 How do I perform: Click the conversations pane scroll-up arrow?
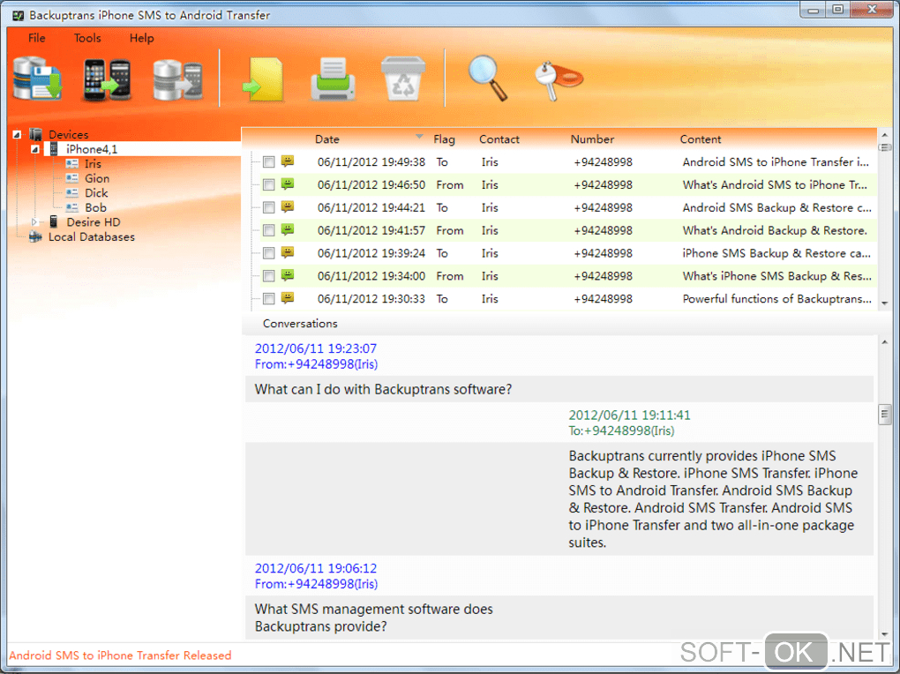point(884,342)
